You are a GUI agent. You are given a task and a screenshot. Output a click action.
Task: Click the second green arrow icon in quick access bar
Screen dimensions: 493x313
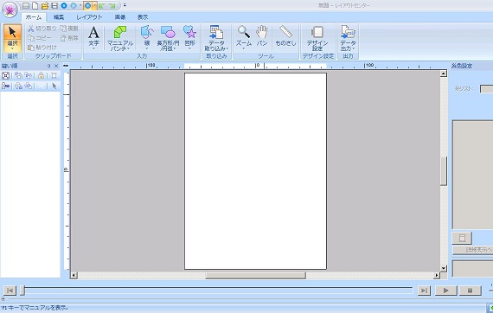tap(112, 6)
